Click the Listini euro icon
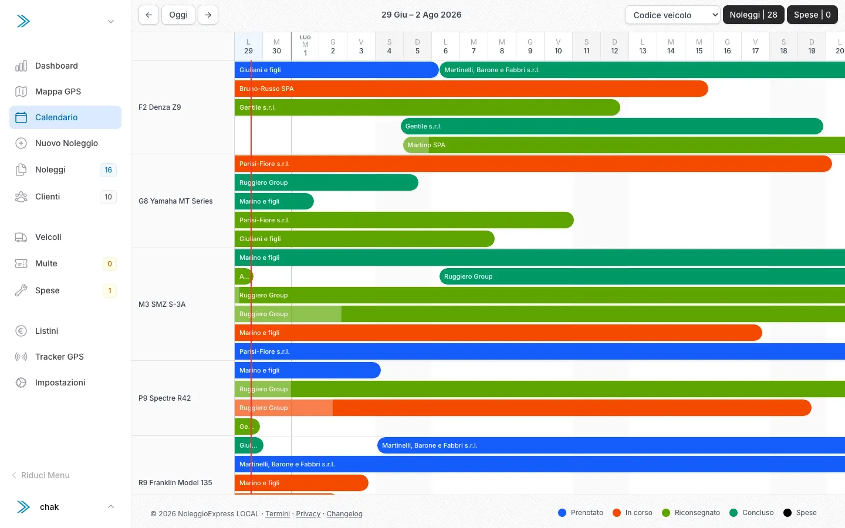845x528 pixels. click(x=21, y=331)
